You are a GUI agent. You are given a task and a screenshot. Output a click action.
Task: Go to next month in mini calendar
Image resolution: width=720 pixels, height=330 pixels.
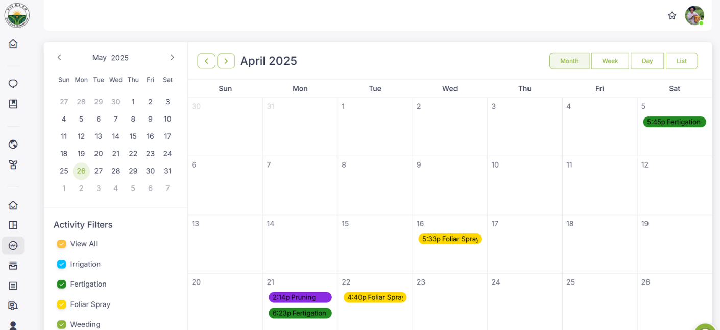point(172,57)
